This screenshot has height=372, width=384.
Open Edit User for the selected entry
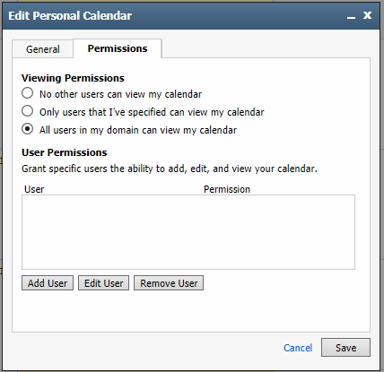click(x=103, y=283)
